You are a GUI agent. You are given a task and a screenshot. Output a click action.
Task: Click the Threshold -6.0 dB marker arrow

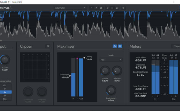tap(70, 76)
